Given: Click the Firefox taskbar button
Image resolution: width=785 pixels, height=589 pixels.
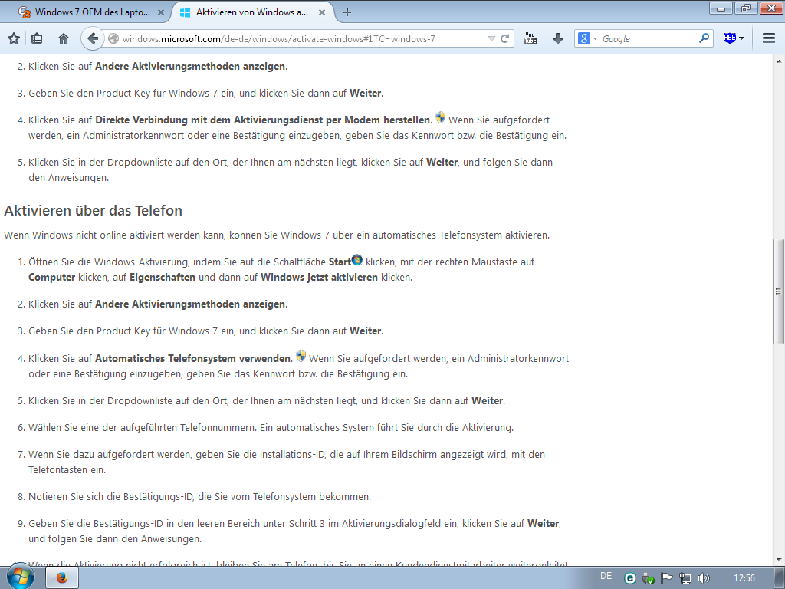Looking at the screenshot, I should [62, 578].
